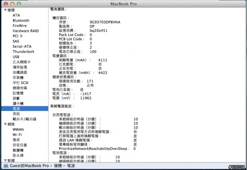Click device name value bq20z451

[98, 31]
